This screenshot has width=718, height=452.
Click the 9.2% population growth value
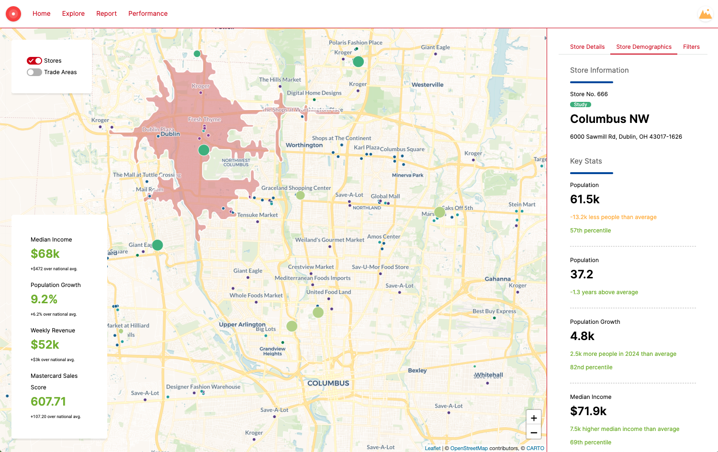point(44,299)
